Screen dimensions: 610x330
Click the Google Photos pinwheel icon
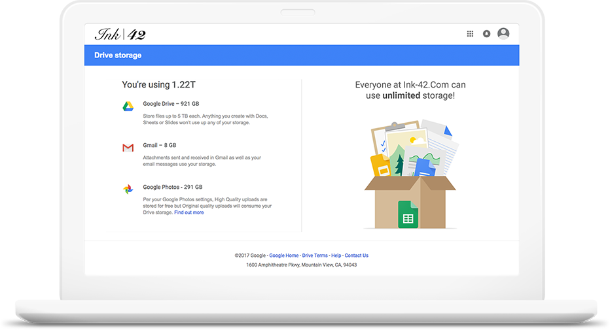tap(128, 190)
